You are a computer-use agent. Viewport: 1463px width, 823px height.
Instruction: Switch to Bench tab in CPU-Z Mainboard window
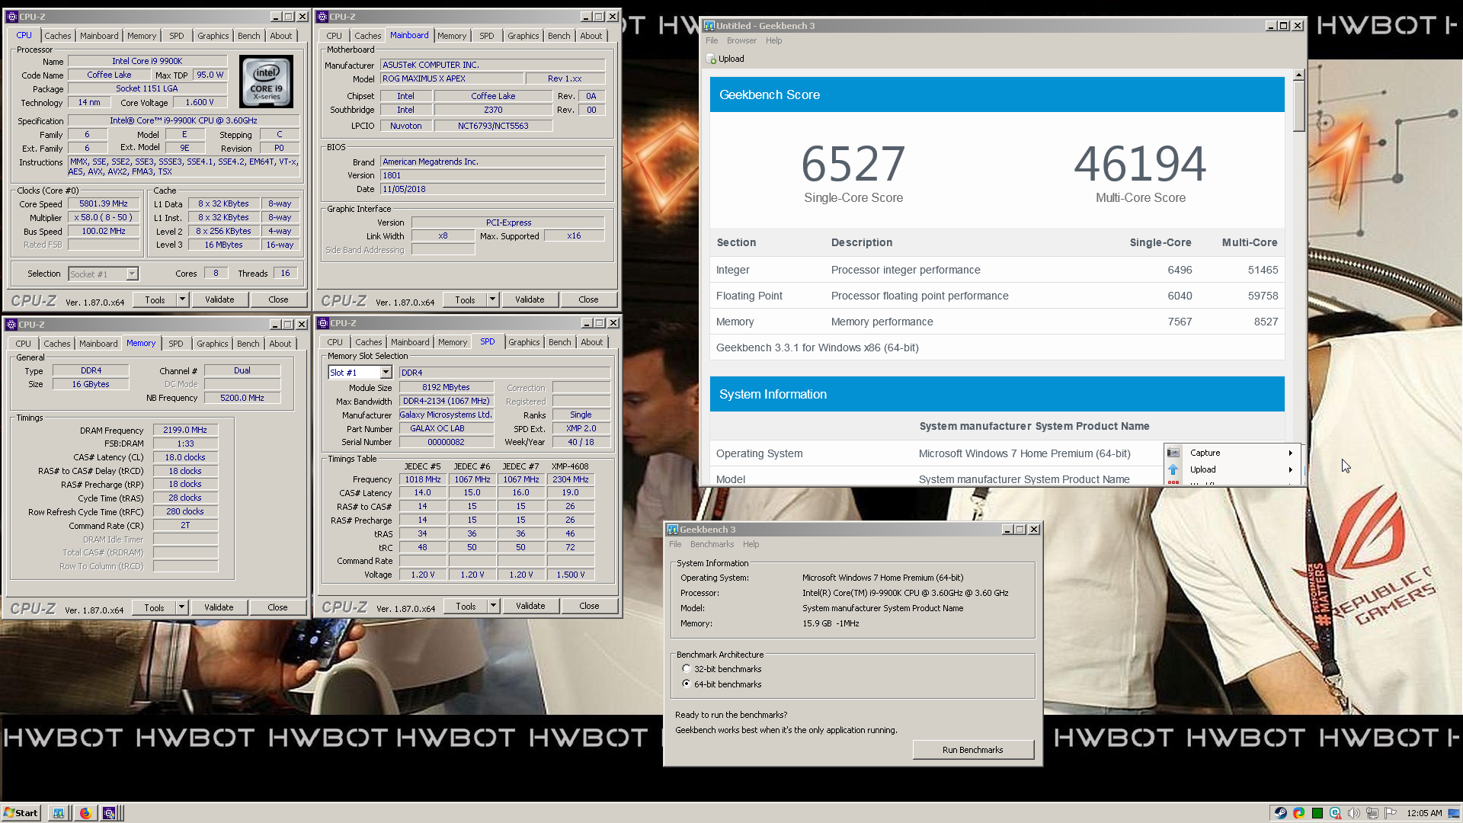[559, 36]
